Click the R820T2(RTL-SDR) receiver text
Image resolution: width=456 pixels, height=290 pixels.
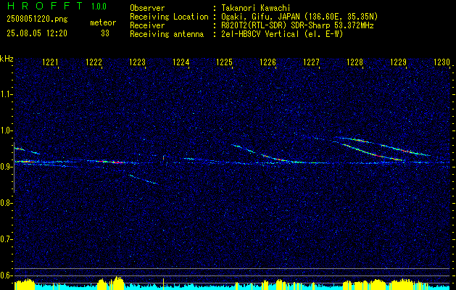coord(297,25)
